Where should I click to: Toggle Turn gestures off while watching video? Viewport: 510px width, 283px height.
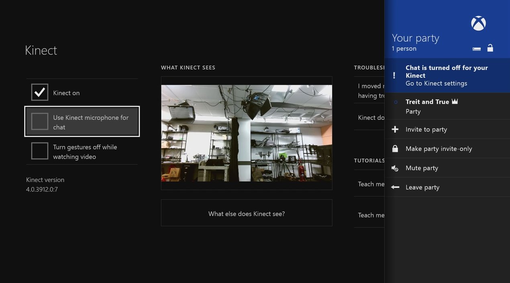(40, 151)
